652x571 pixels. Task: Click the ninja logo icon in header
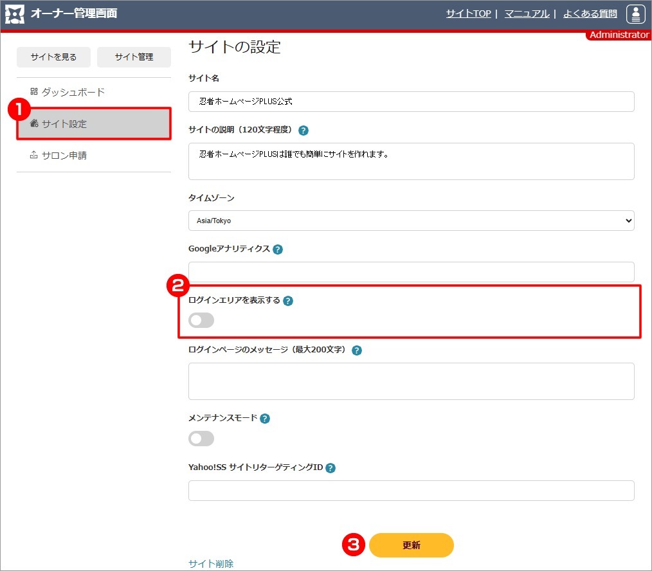point(15,14)
